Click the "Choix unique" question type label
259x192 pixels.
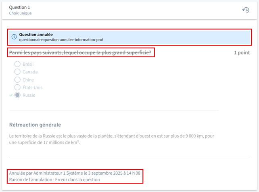(x=20, y=13)
